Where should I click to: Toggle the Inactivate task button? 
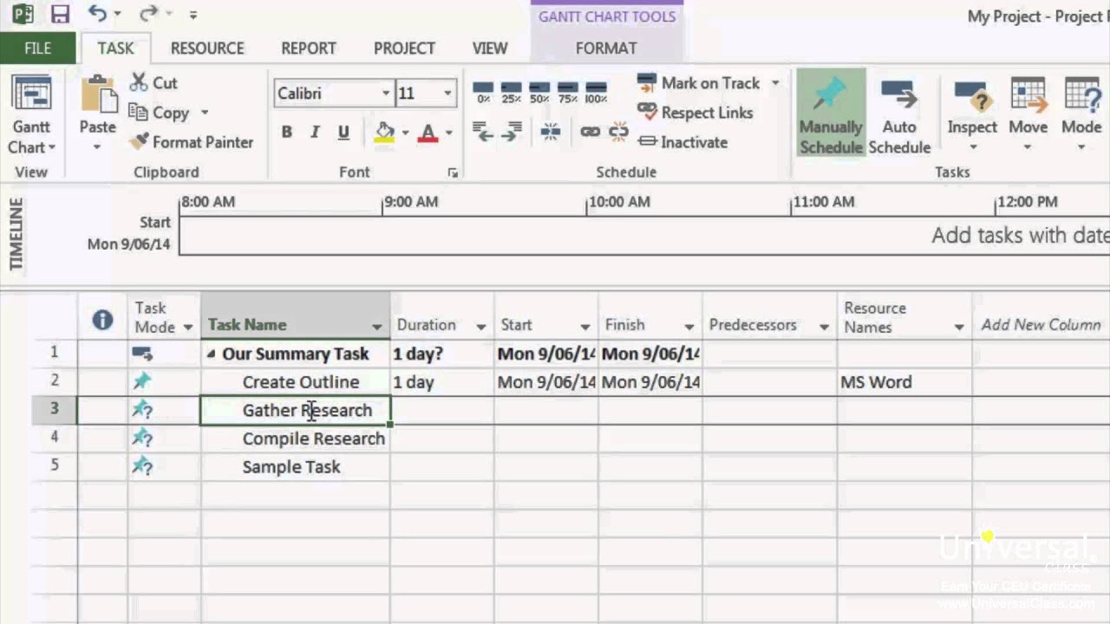point(682,142)
